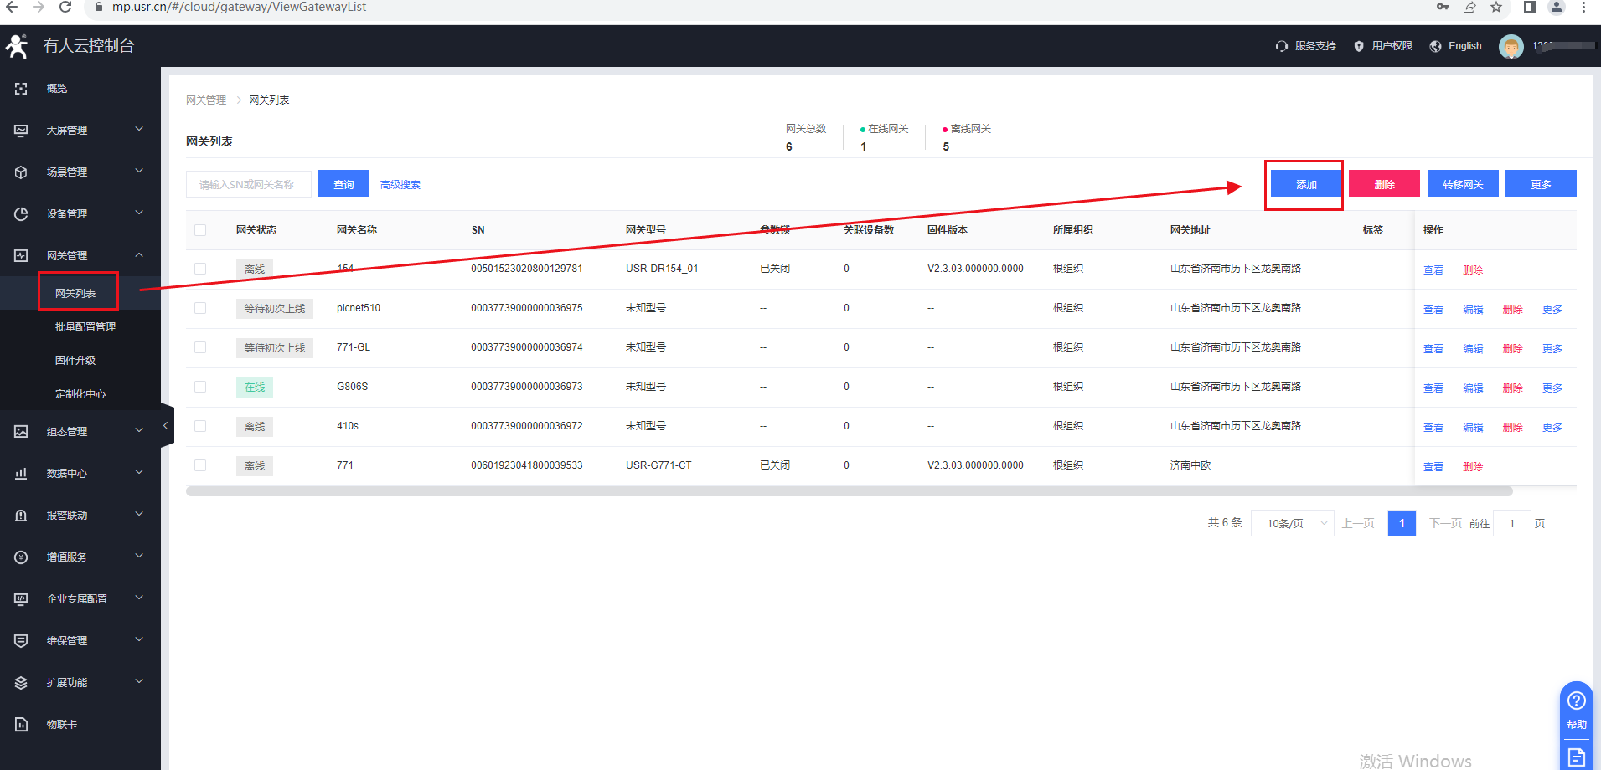
Task: Expand the 设备管理 sidebar menu
Action: click(x=80, y=214)
